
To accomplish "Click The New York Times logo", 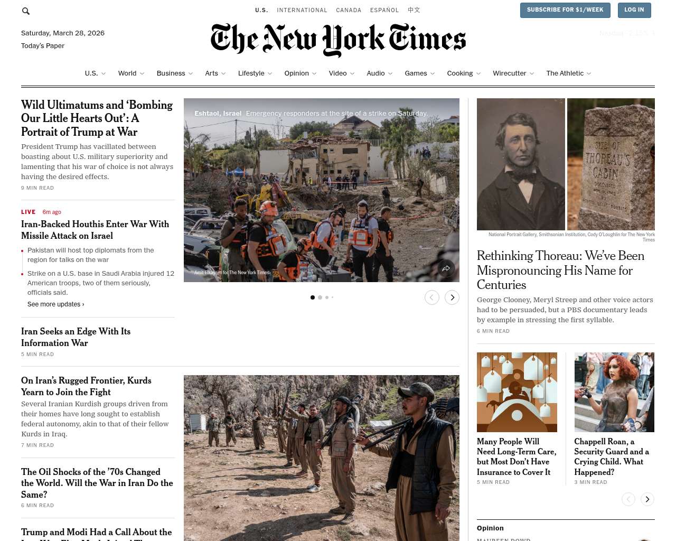I will [x=338, y=40].
